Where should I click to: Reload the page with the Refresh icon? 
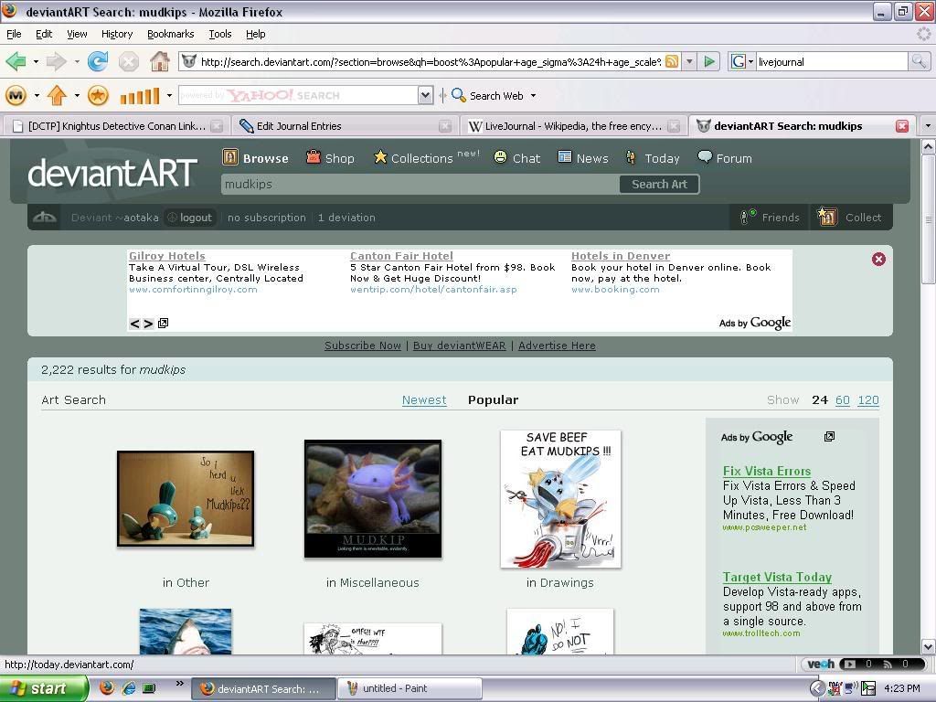[97, 61]
